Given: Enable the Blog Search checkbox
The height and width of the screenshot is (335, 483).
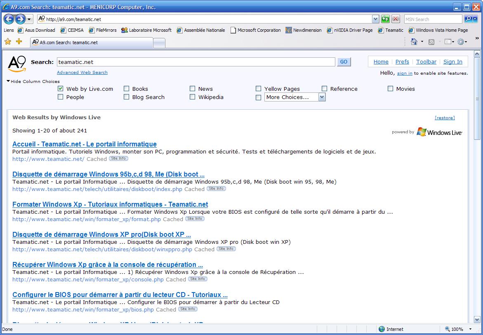Looking at the screenshot, I should pos(126,97).
